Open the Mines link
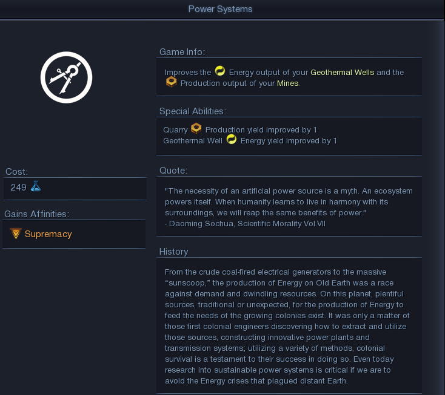 coord(288,83)
